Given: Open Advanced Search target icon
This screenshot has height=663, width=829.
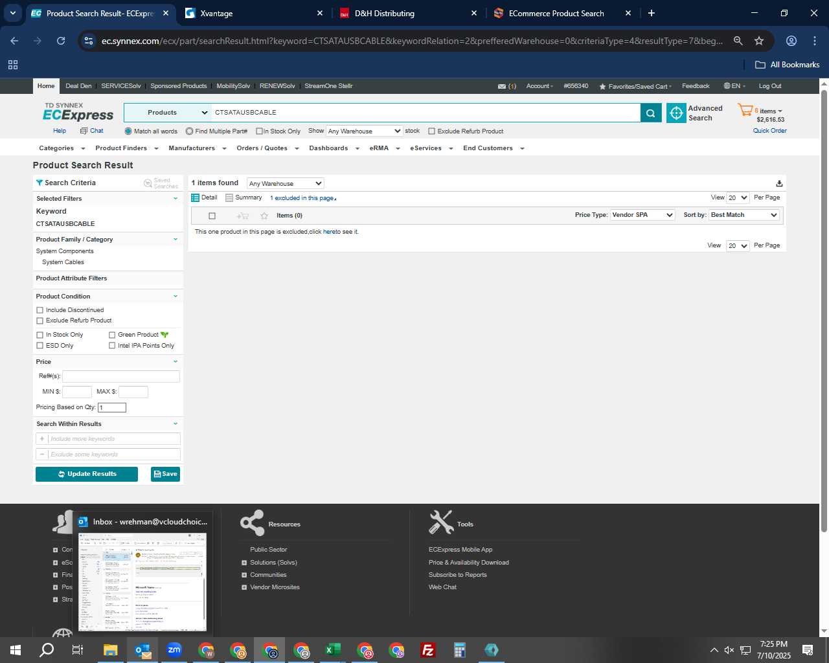Looking at the screenshot, I should 676,113.
